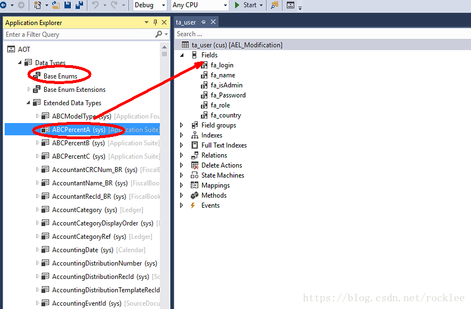Select AccountingEventId (sys) tree item
The height and width of the screenshot is (309, 471).
pos(86,303)
